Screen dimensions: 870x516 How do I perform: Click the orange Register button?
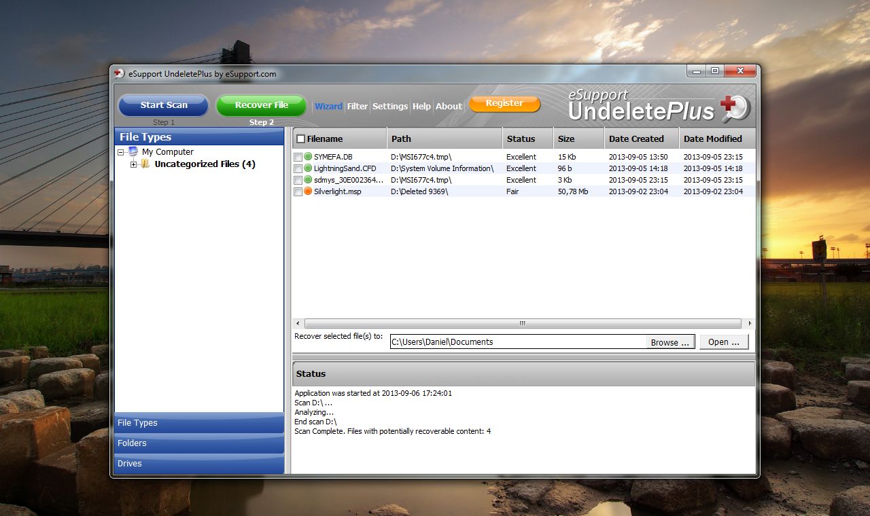point(504,103)
